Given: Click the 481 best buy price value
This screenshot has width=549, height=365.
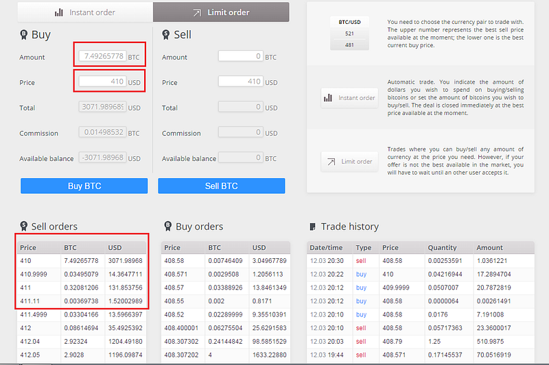Looking at the screenshot, I should [349, 45].
